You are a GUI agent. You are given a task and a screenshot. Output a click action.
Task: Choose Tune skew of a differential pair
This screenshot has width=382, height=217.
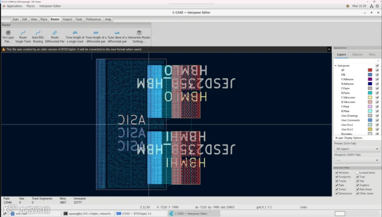tap(117, 36)
